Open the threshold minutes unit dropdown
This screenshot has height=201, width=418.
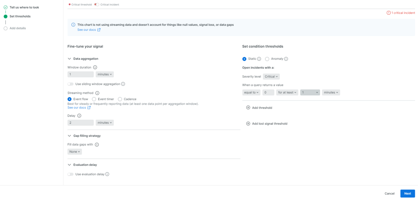(331, 92)
